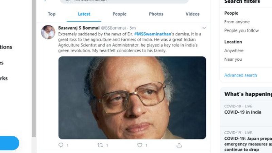
Task: Like the Basavaraj Bommai tweet
Action: click(140, 145)
